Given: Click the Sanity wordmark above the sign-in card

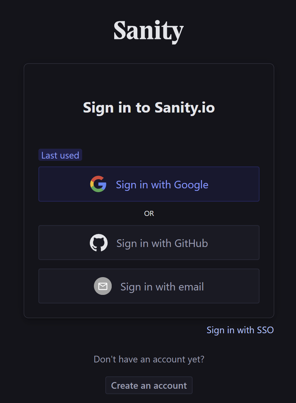Looking at the screenshot, I should click(x=148, y=30).
